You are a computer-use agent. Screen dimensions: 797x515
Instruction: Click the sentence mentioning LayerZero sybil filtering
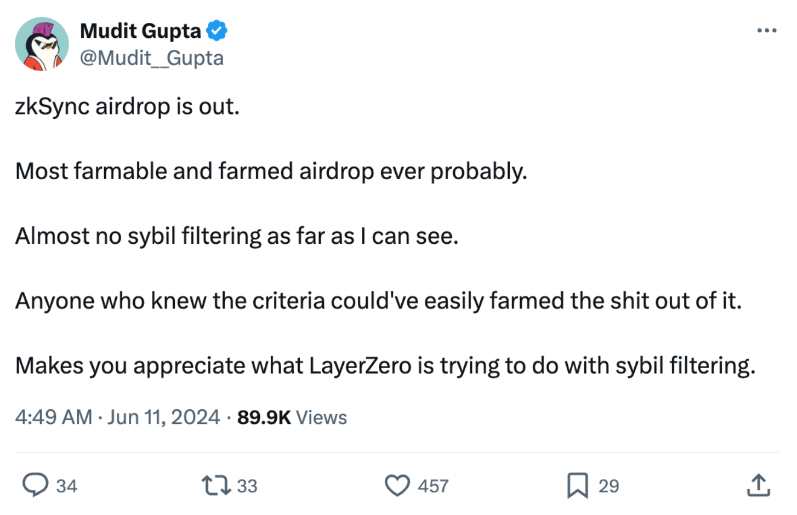click(x=385, y=365)
